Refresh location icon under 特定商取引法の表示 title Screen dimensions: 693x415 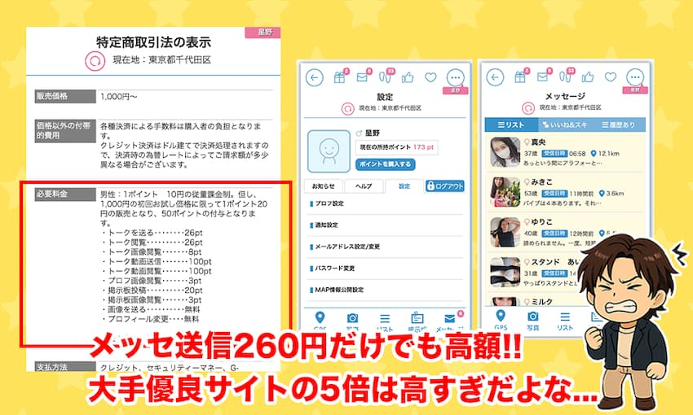tap(95, 60)
